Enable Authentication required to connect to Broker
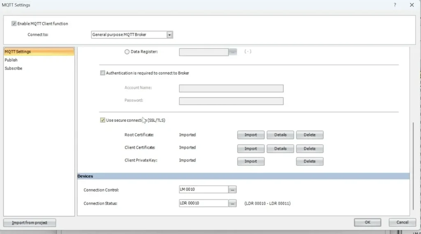This screenshot has width=421, height=234. point(102,73)
